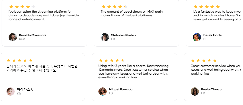Open Derek Harte's avatar image
The image size is (243, 105).
197,37
